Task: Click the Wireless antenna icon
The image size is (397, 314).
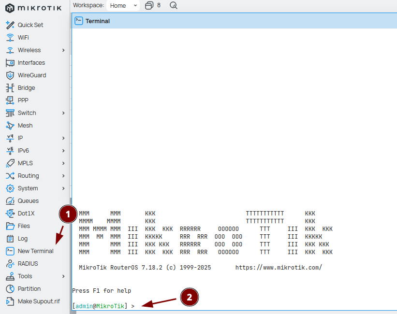Action: click(x=10, y=50)
